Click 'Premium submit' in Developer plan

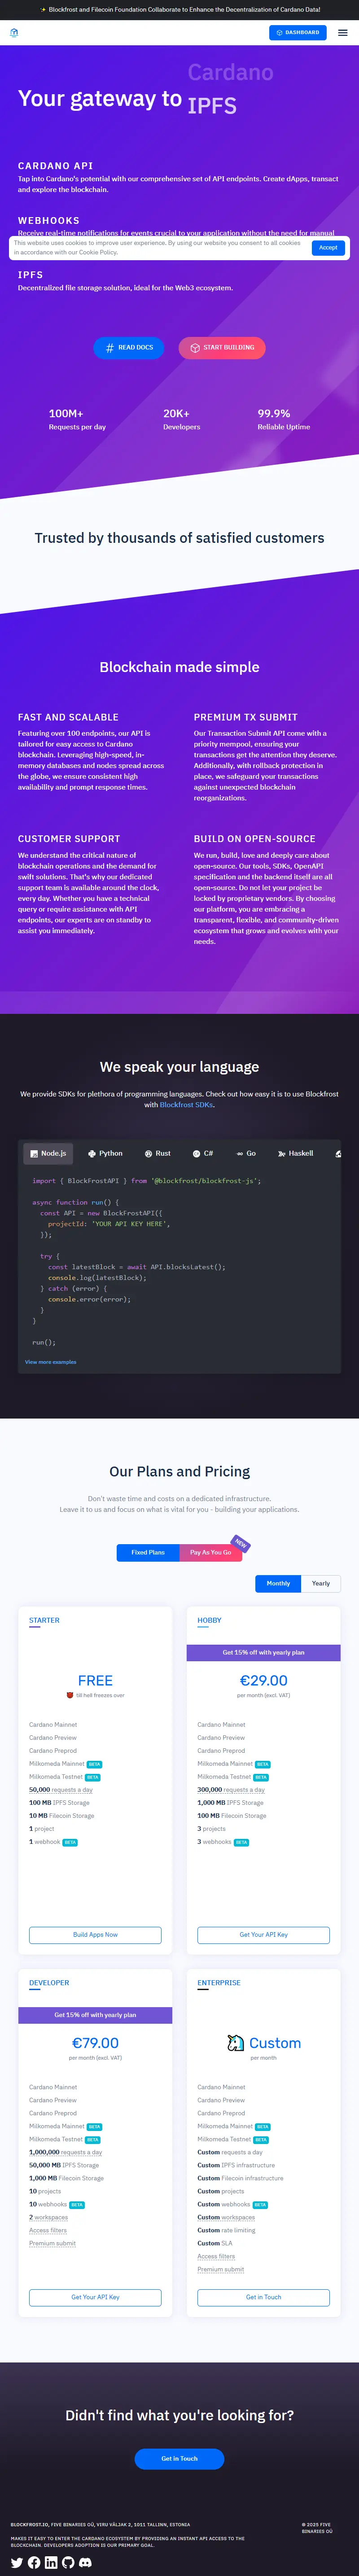click(52, 2243)
